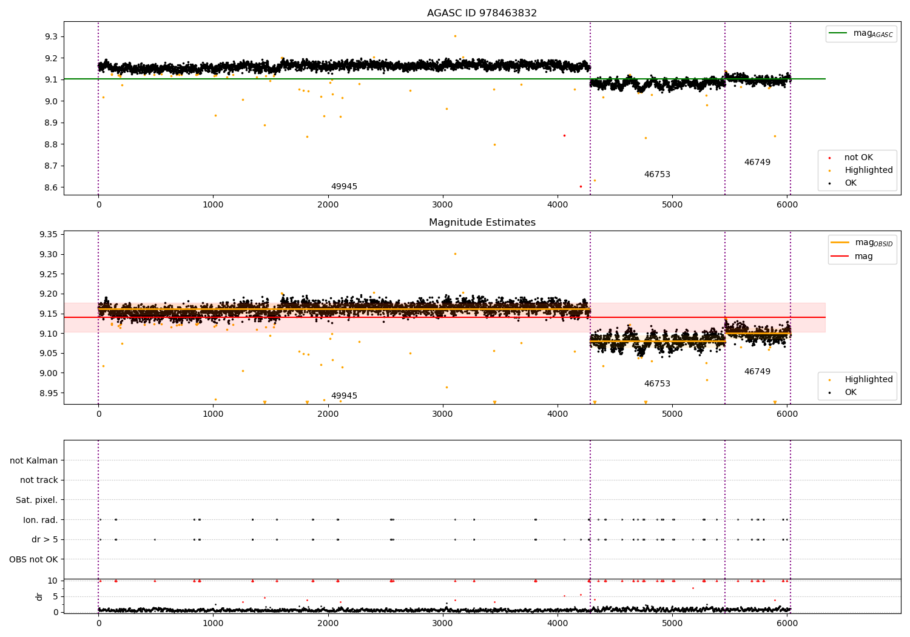Click the red 'mag' legend entry in the middle plot
This screenshot has height=637, width=910.
(x=852, y=257)
